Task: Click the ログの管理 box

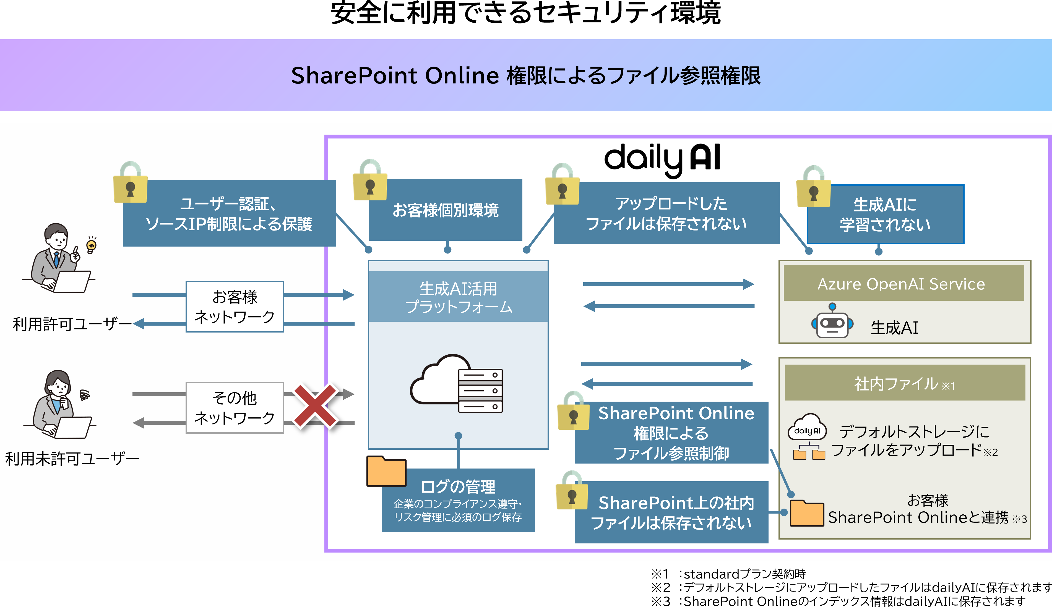Action: click(x=458, y=500)
